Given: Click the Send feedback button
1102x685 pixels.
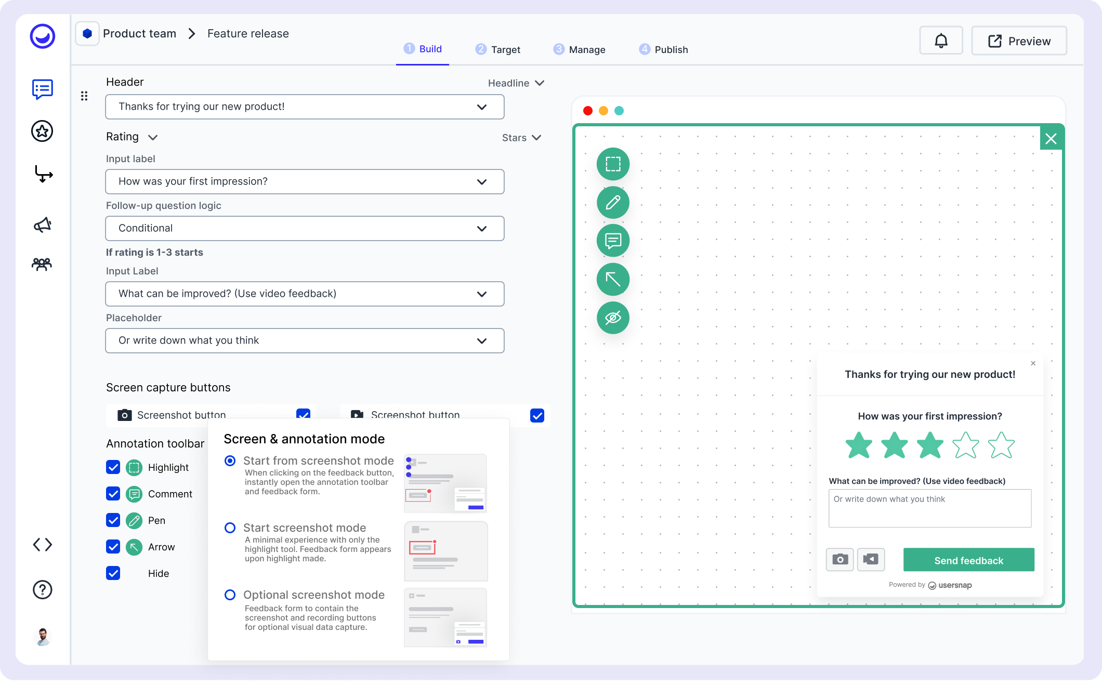Looking at the screenshot, I should (968, 560).
